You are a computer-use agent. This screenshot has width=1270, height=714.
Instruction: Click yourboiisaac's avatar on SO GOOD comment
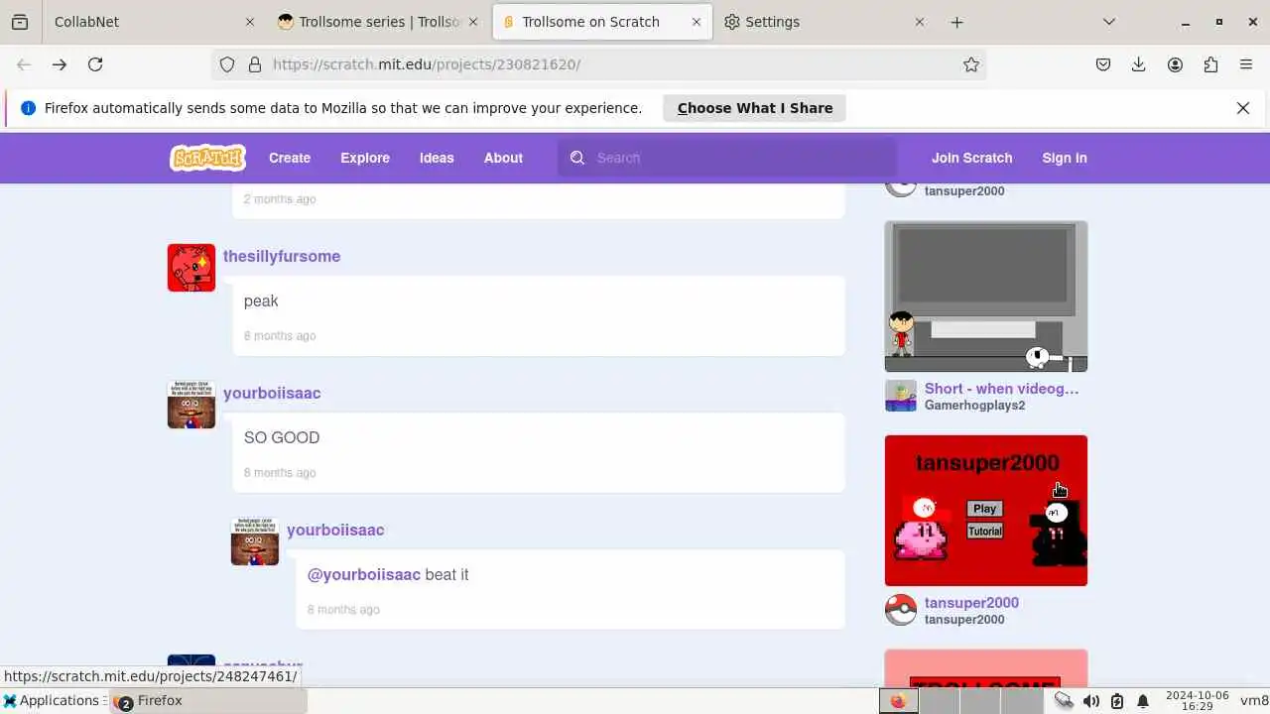(x=191, y=405)
